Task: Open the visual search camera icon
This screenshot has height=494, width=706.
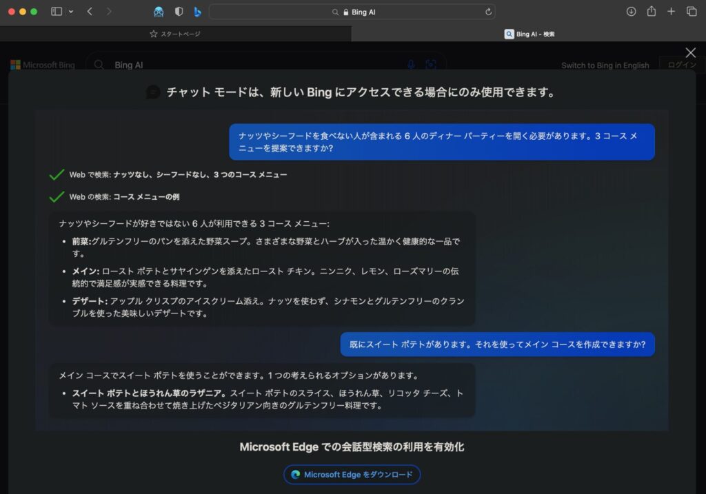Action: click(430, 65)
